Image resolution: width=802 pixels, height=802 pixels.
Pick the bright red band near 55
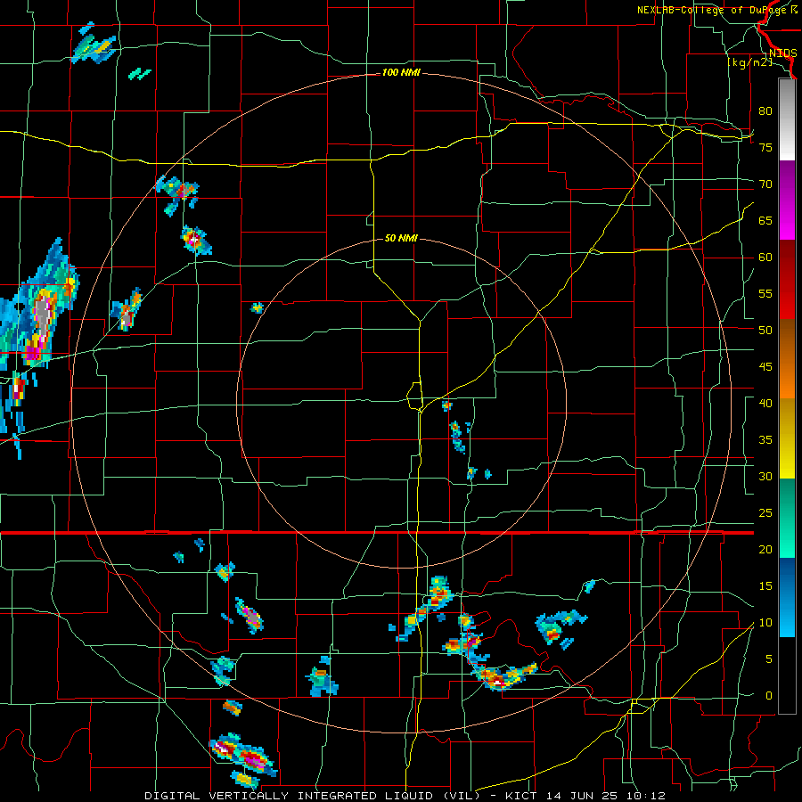(x=787, y=299)
